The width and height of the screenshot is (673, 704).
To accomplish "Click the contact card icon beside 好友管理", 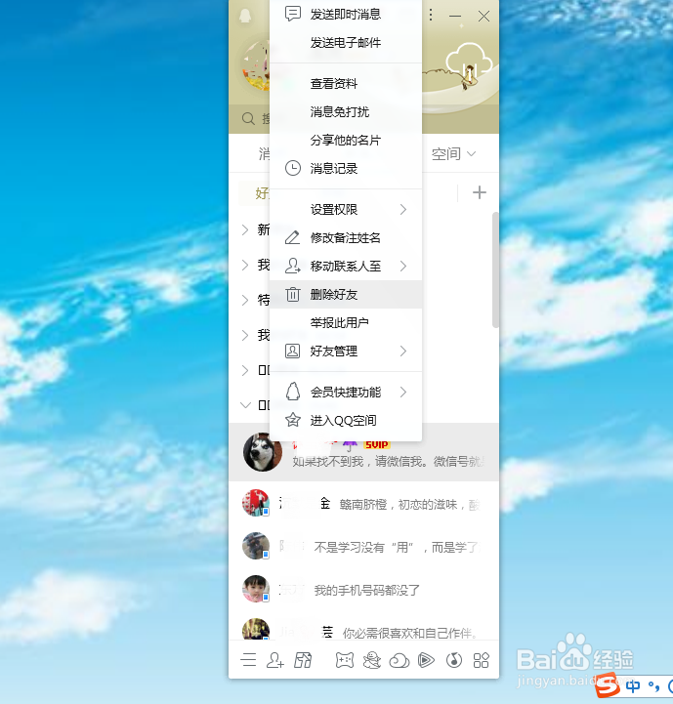I will [292, 351].
